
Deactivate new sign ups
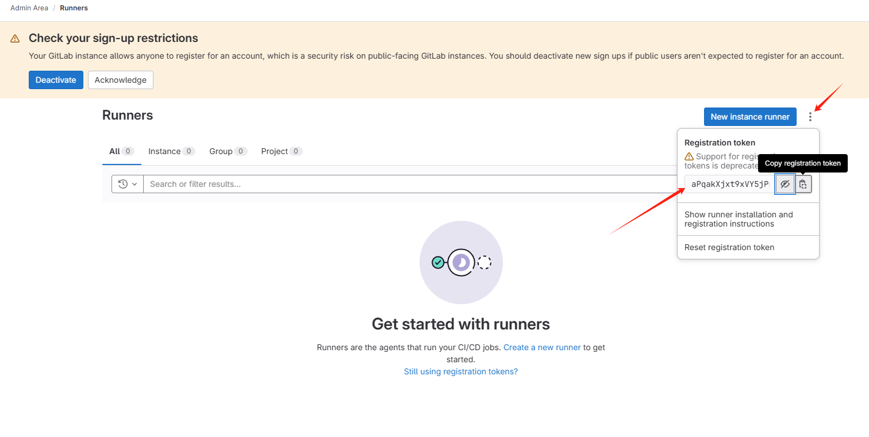point(56,80)
